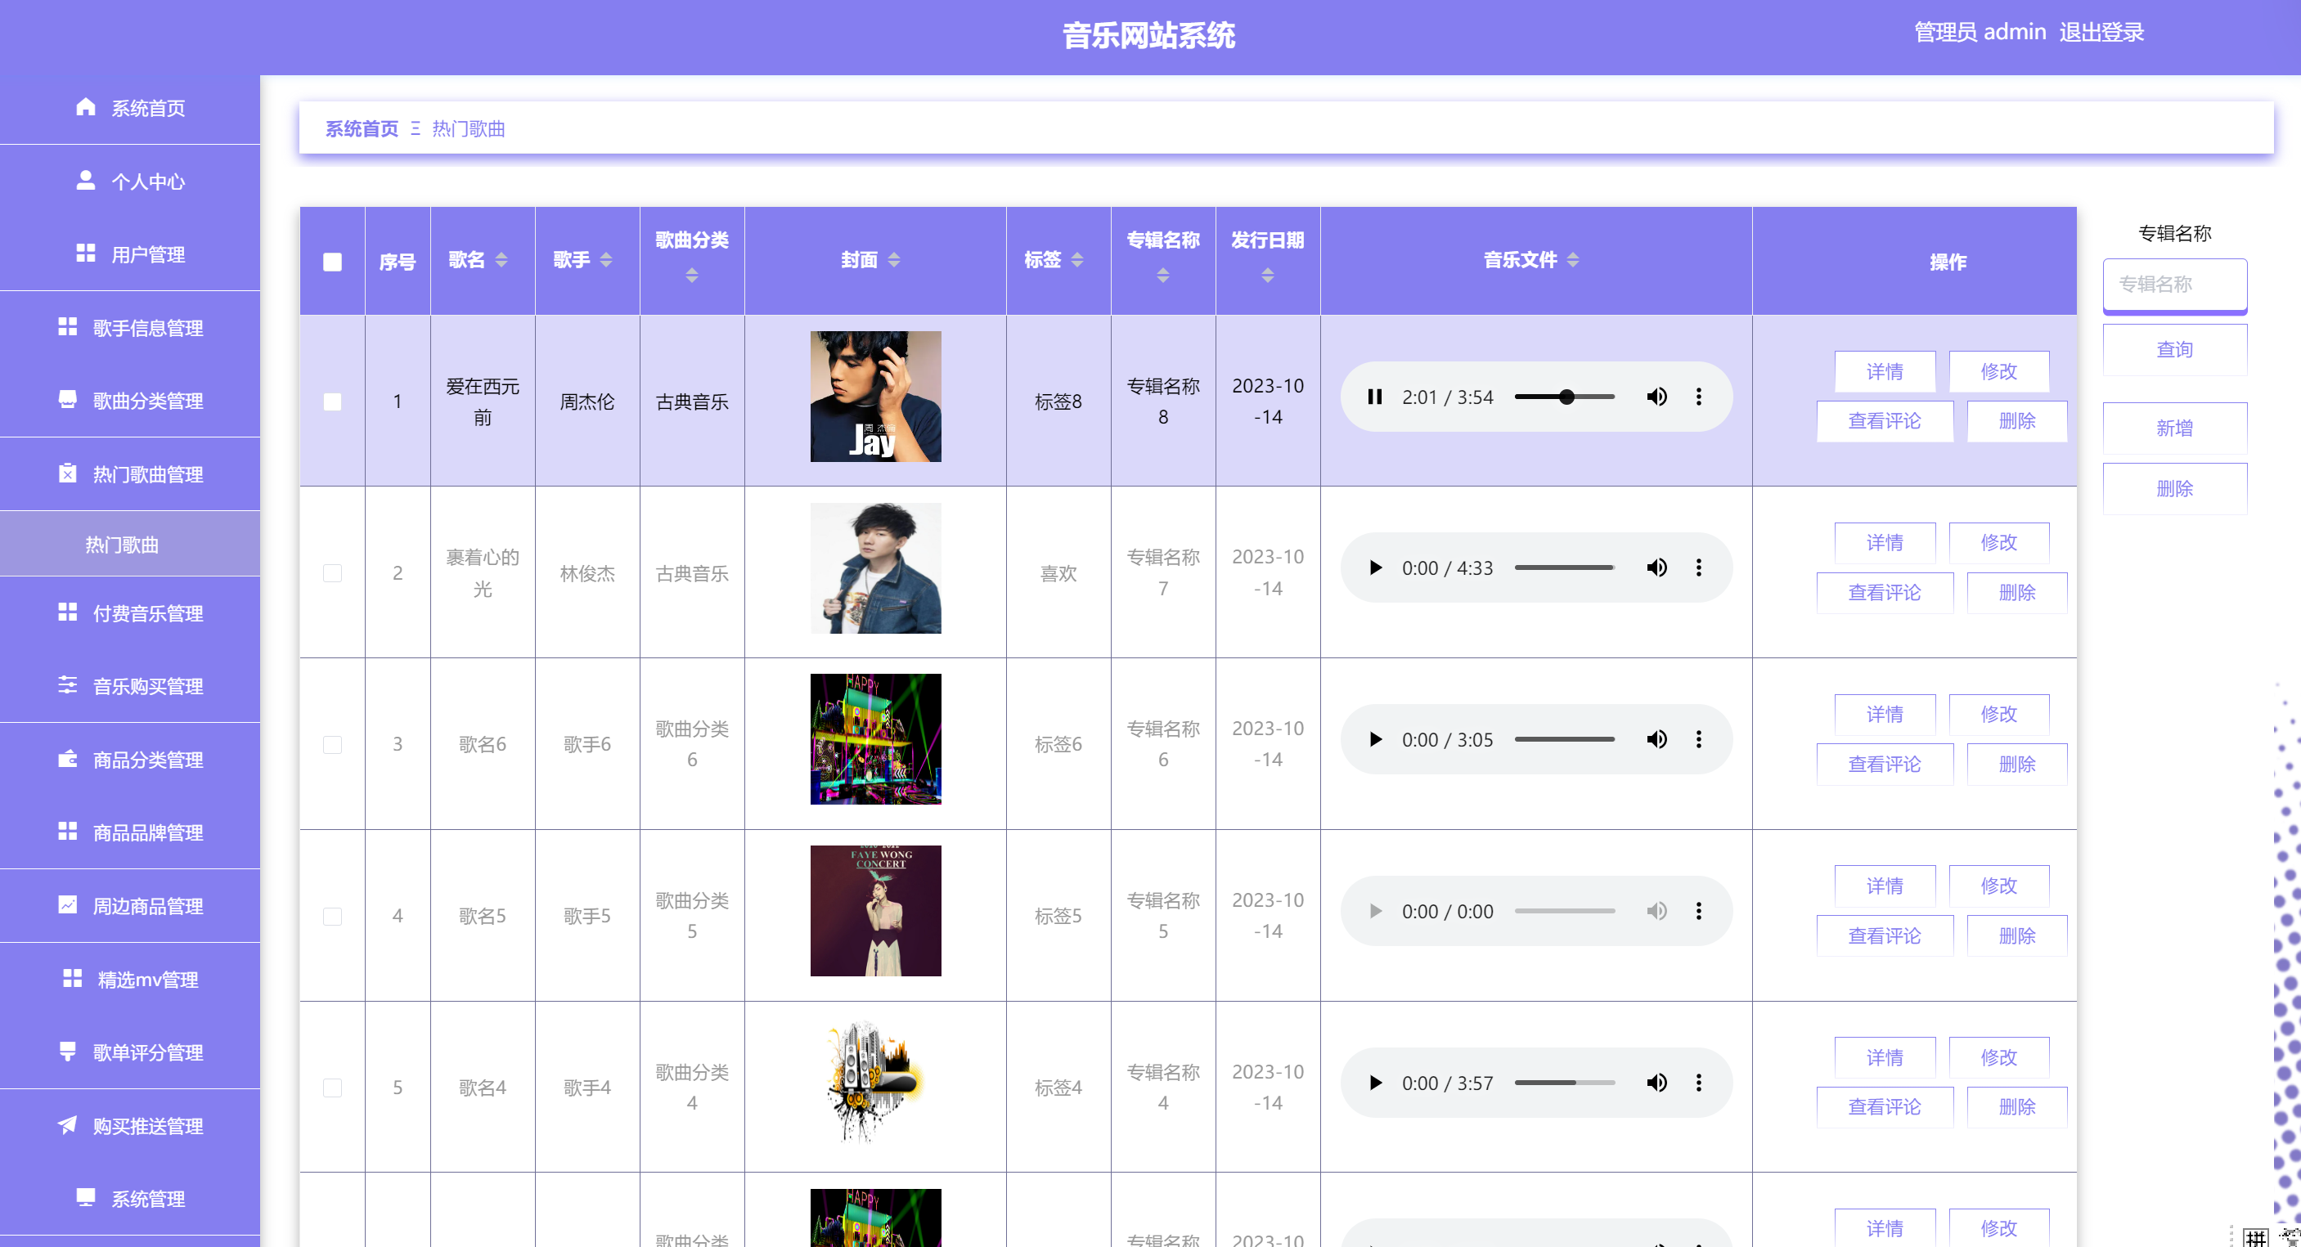Click the icon beside 歌曲分类管理
2301x1247 pixels.
tap(68, 400)
